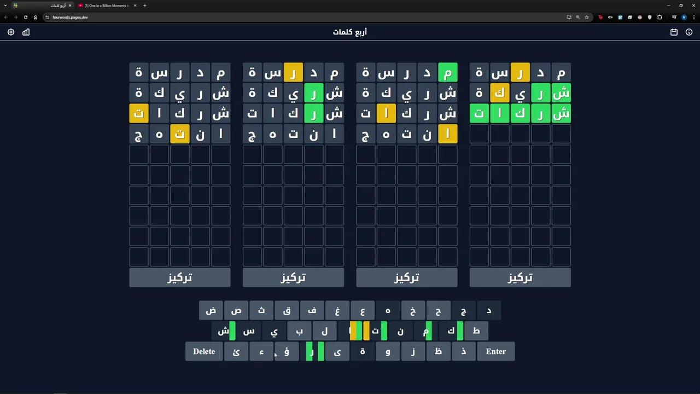Tap the ب key on keyboard
Screen dimensions: 700x394
pos(299,331)
